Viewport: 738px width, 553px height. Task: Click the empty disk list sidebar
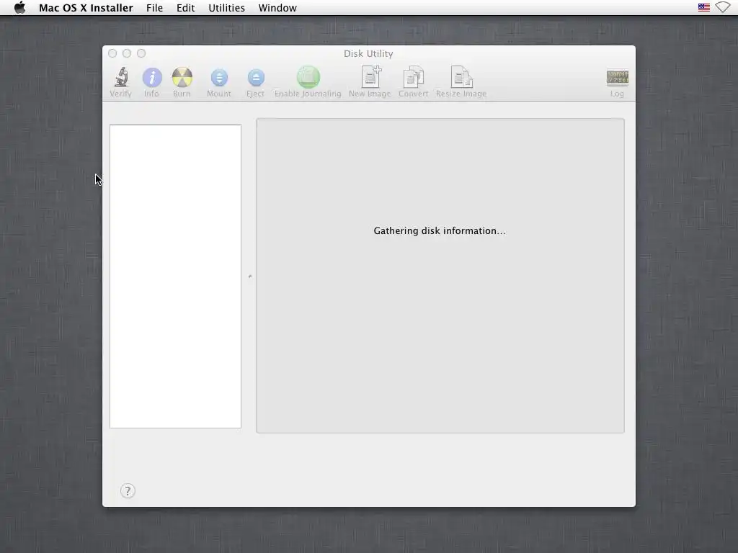(x=175, y=276)
